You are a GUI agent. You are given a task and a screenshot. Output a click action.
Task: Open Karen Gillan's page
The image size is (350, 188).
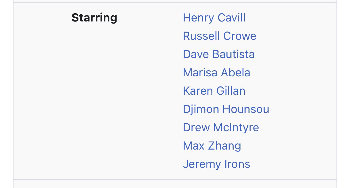(214, 91)
